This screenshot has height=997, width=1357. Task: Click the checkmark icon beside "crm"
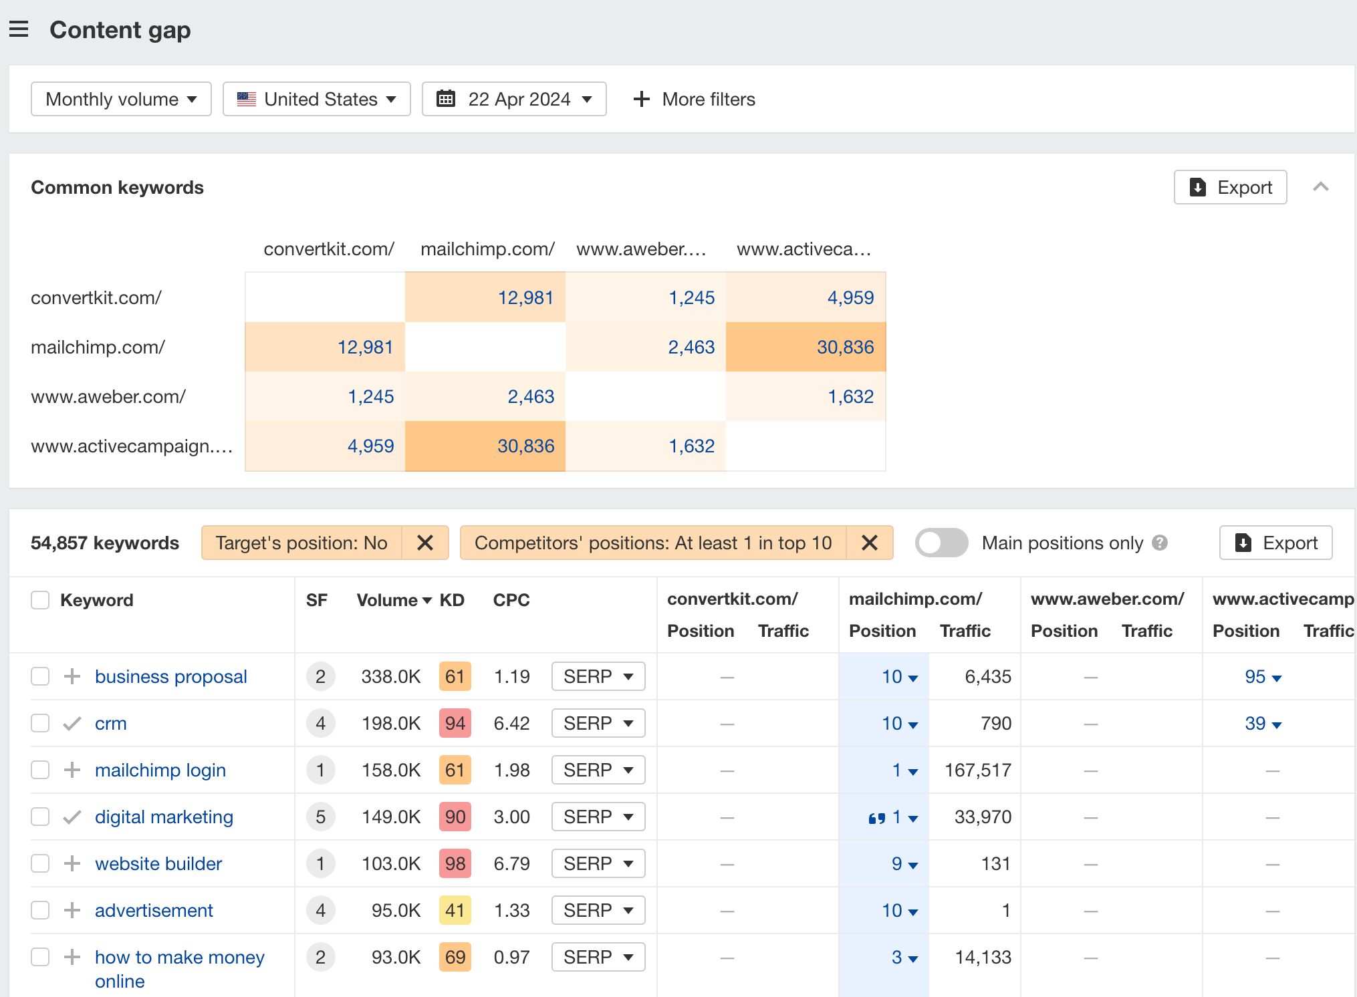pyautogui.click(x=71, y=723)
